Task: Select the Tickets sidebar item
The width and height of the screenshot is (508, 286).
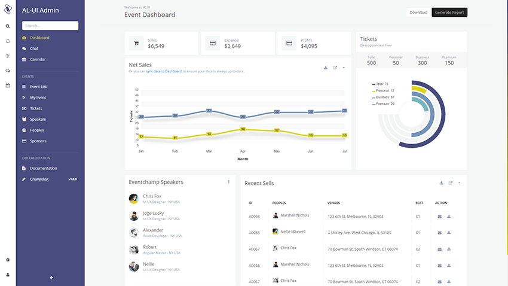Action: click(36, 108)
